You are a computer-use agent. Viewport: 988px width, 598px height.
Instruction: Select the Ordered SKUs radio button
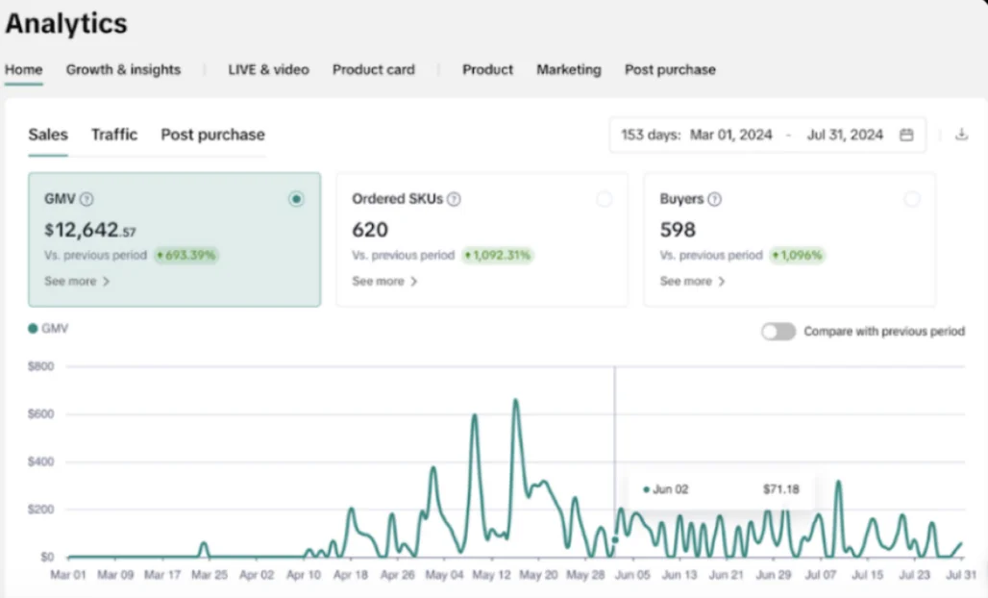pos(604,199)
